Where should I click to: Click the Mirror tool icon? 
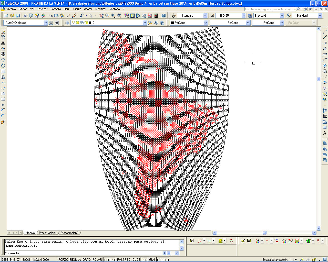3,43
